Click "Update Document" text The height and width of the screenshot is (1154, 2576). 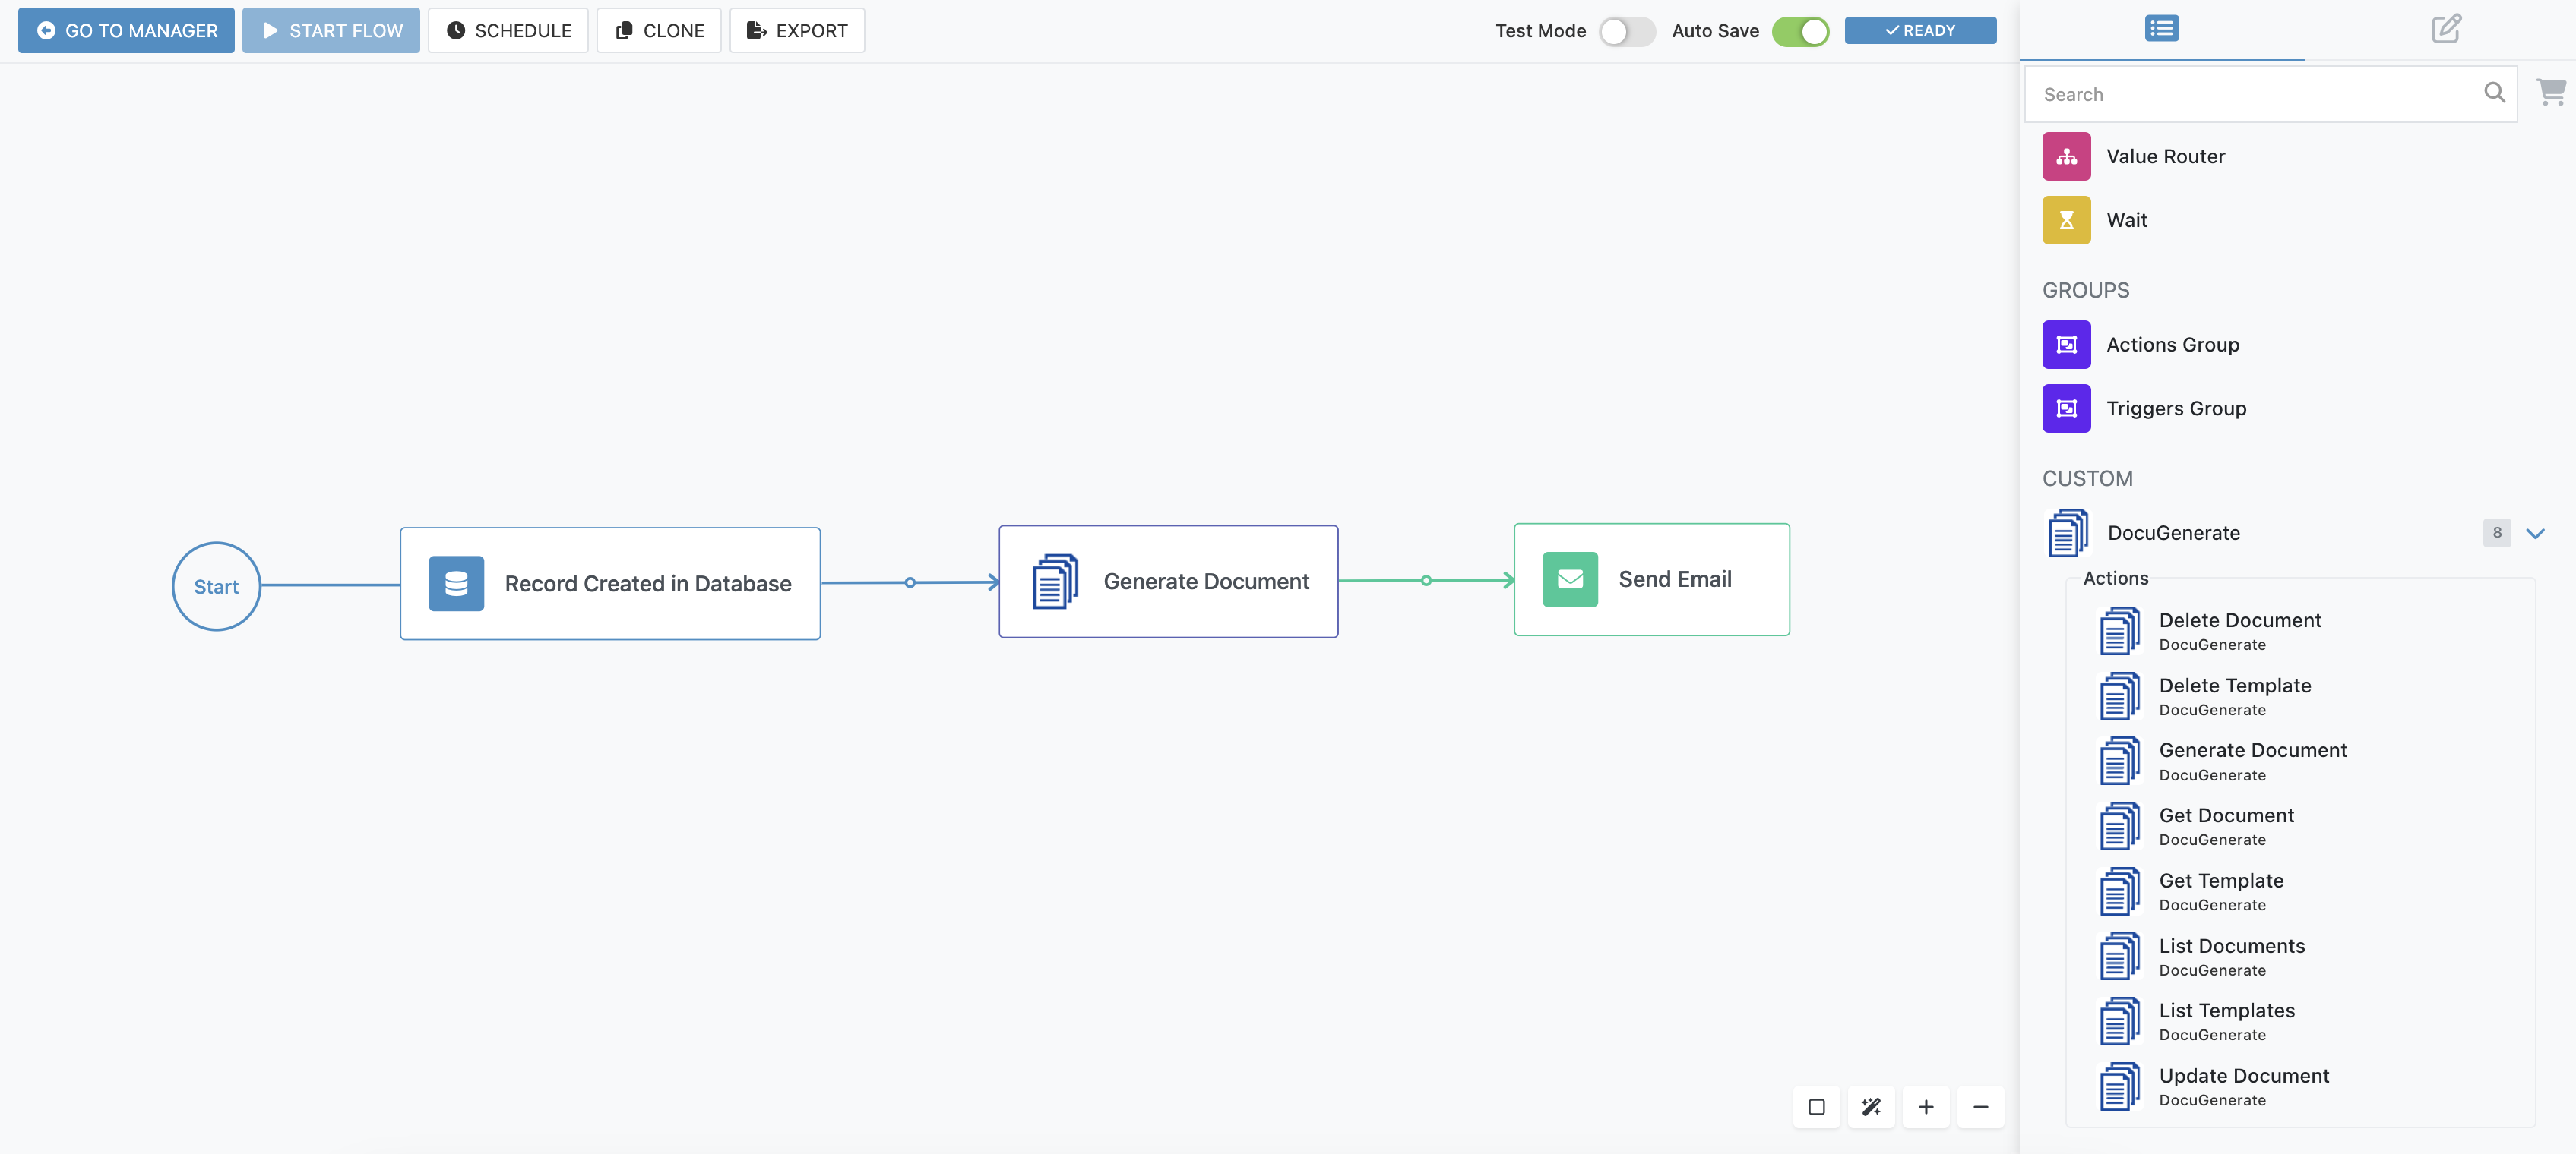(2243, 1075)
